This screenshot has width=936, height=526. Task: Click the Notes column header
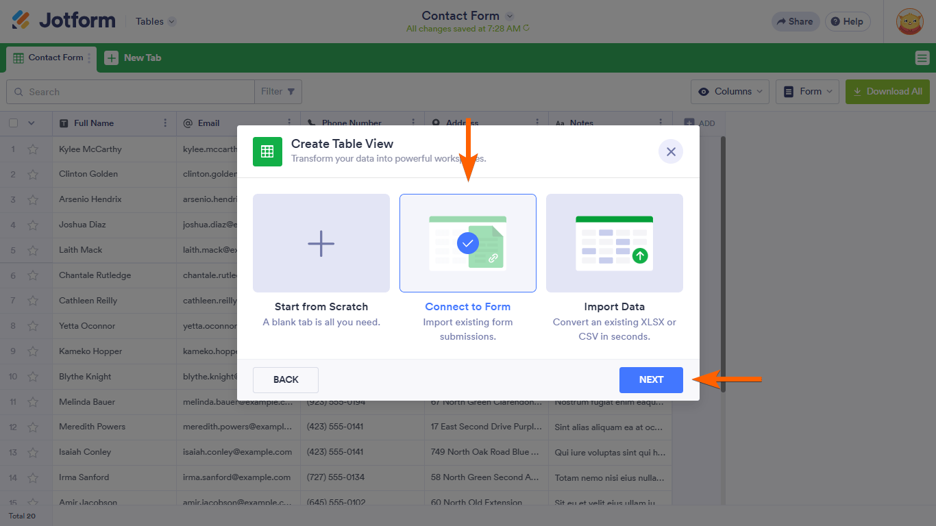(x=610, y=123)
